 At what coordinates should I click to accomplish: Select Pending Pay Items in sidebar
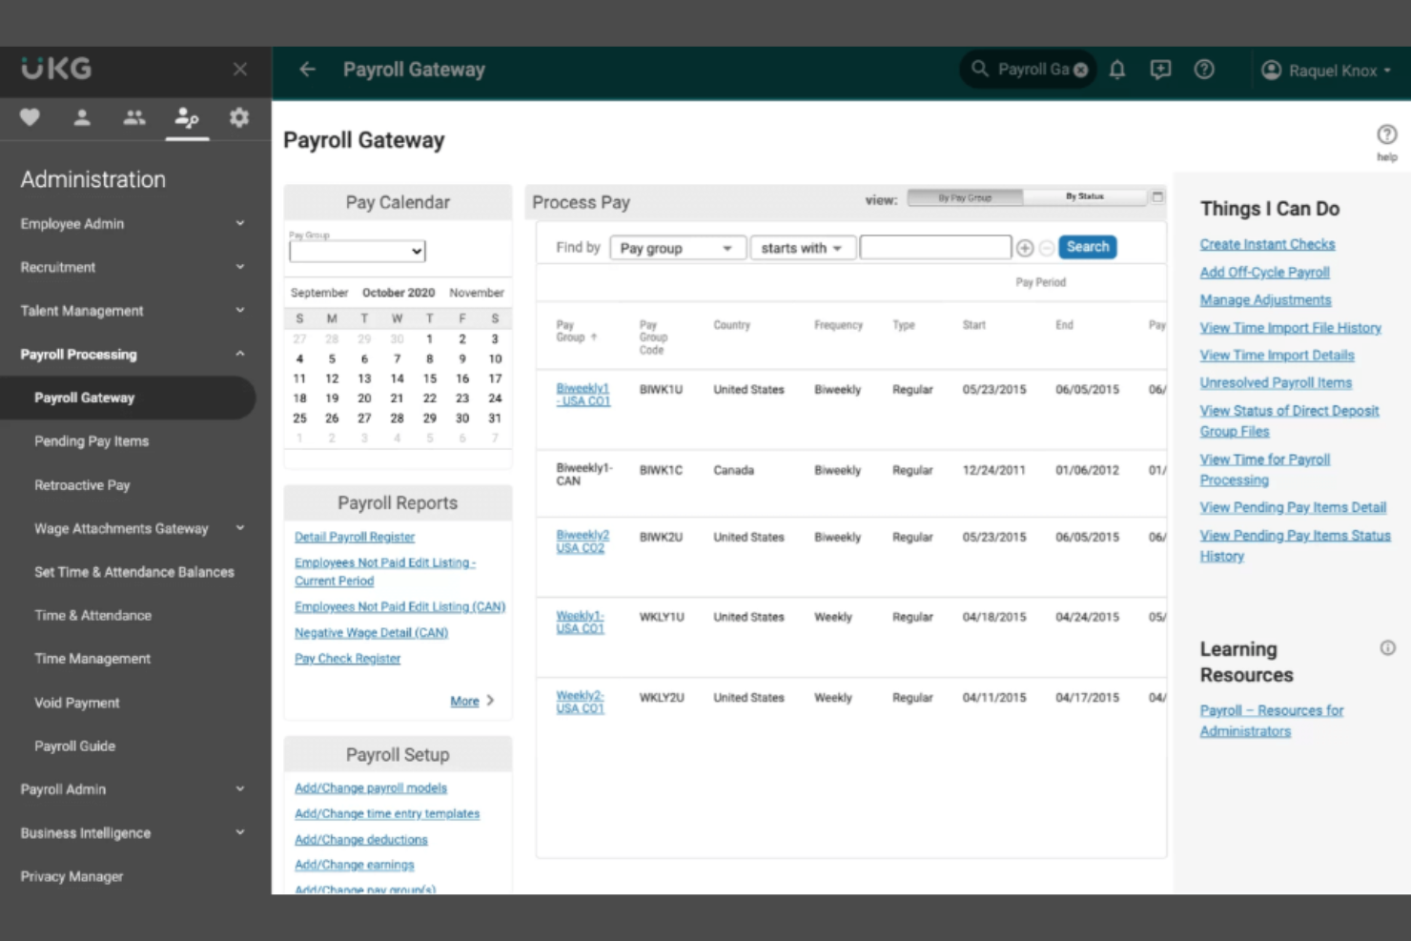(92, 441)
